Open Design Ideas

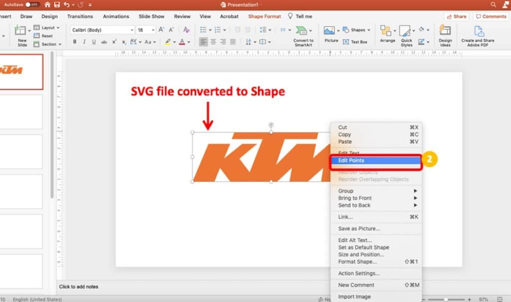445,36
